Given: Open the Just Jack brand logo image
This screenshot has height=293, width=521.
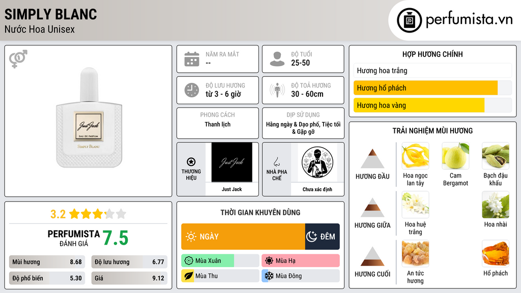Looking at the screenshot, I should (x=232, y=162).
